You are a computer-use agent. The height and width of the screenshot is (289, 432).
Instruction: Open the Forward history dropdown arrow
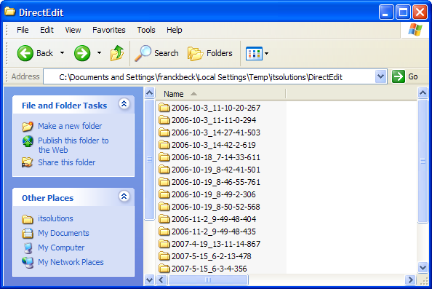coord(99,53)
